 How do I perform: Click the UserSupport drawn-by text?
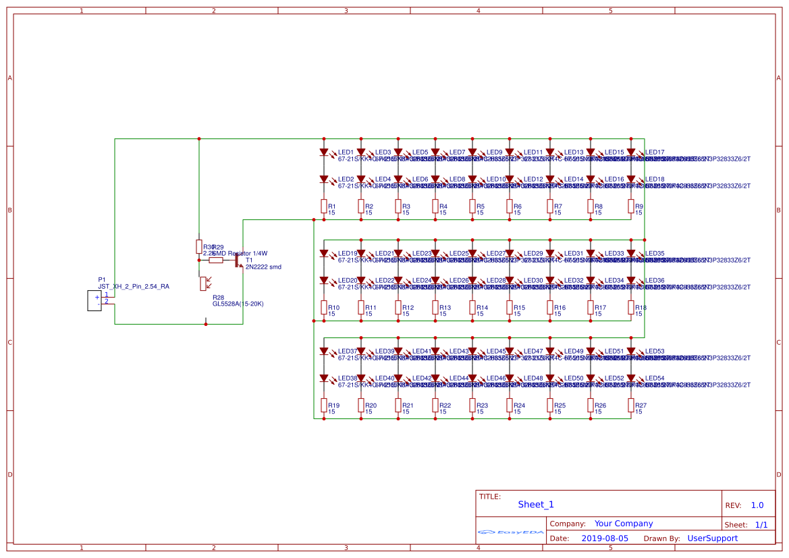pos(712,538)
